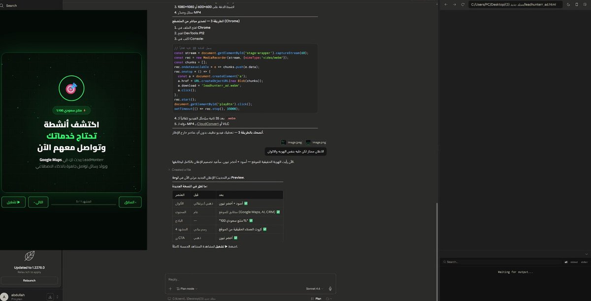Select the Plan mode clipboard icon
Screen dimensions: 591x301
coord(178,288)
